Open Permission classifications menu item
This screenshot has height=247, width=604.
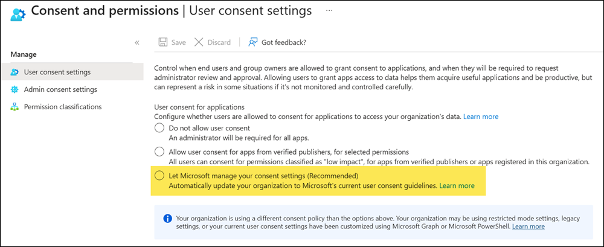click(x=63, y=107)
